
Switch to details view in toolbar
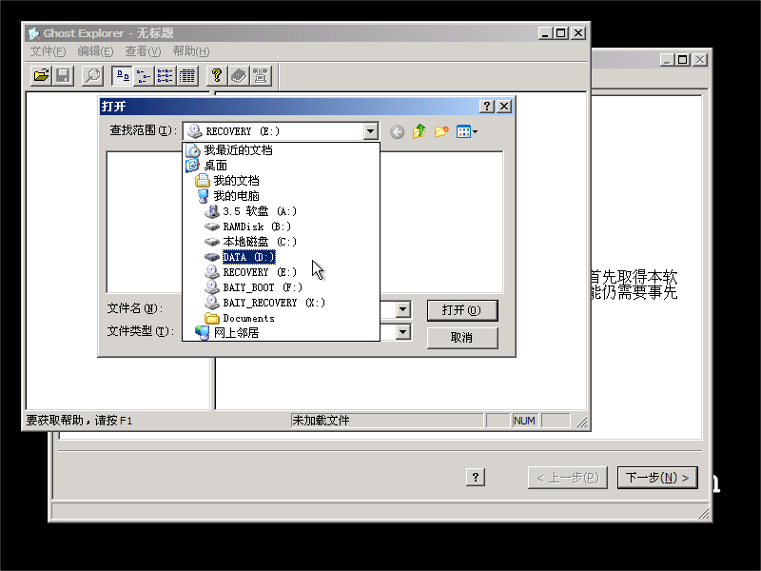187,76
